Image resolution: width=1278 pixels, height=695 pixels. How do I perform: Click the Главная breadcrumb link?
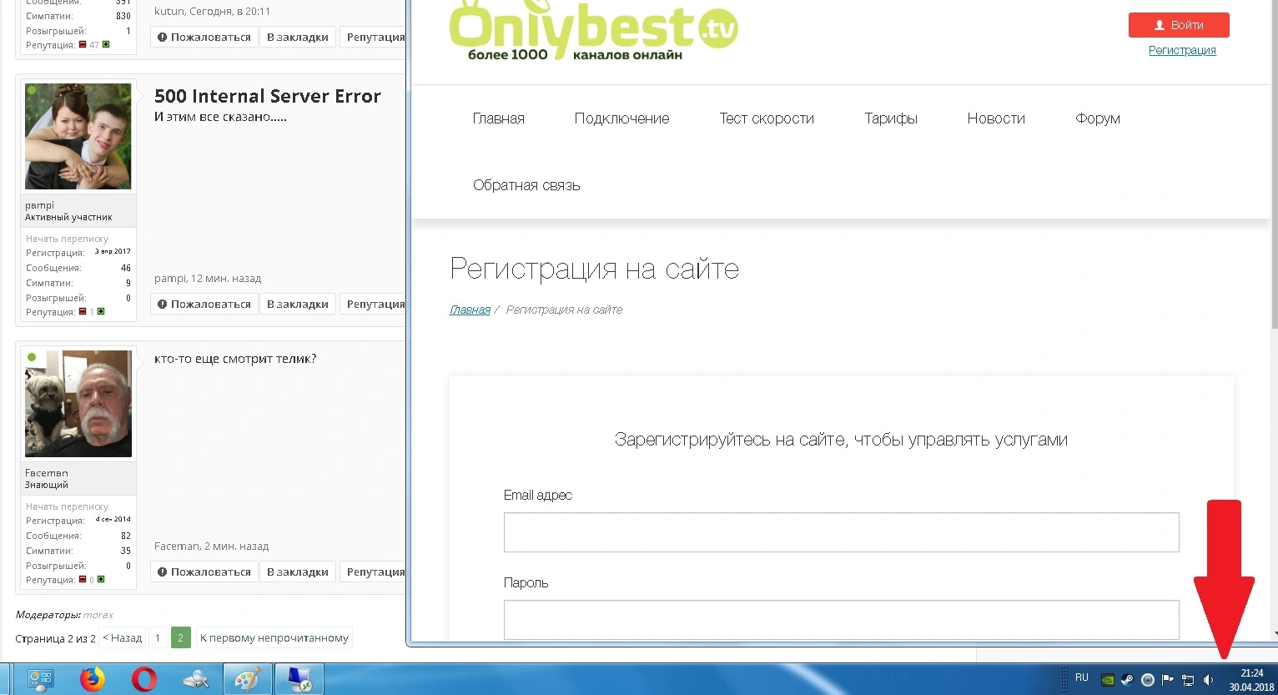tap(470, 310)
